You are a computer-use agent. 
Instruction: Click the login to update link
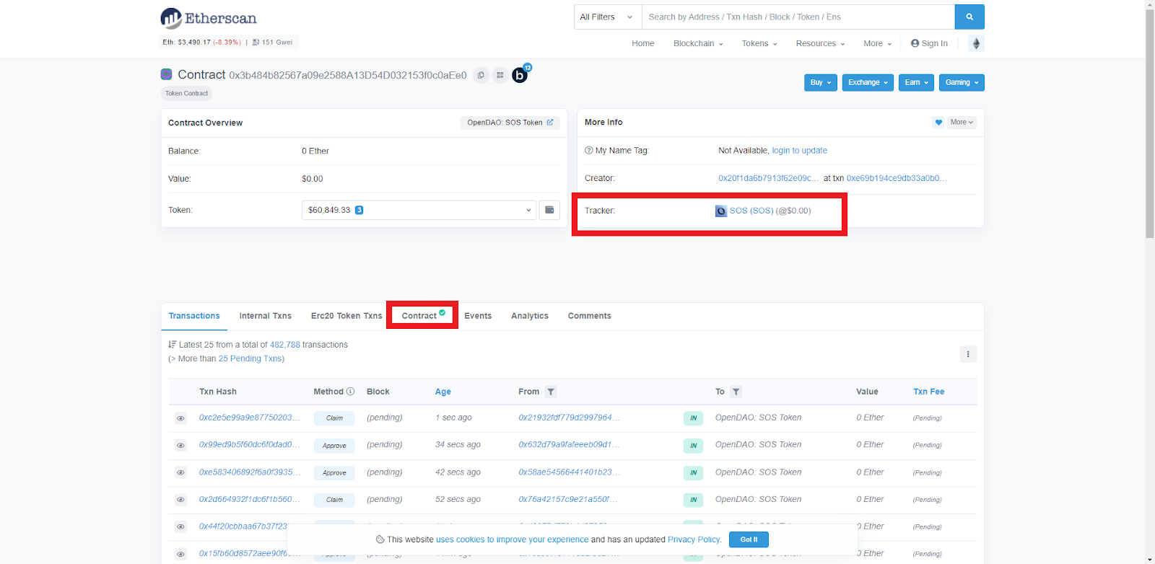[800, 151]
